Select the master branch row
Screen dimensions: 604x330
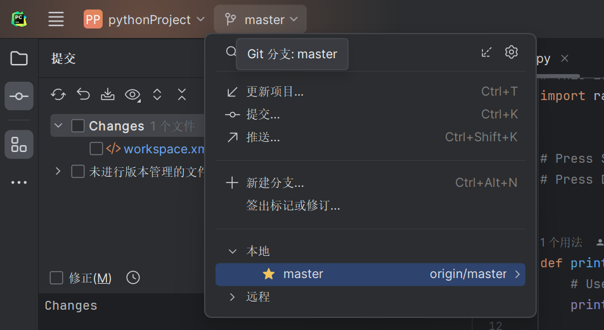370,274
